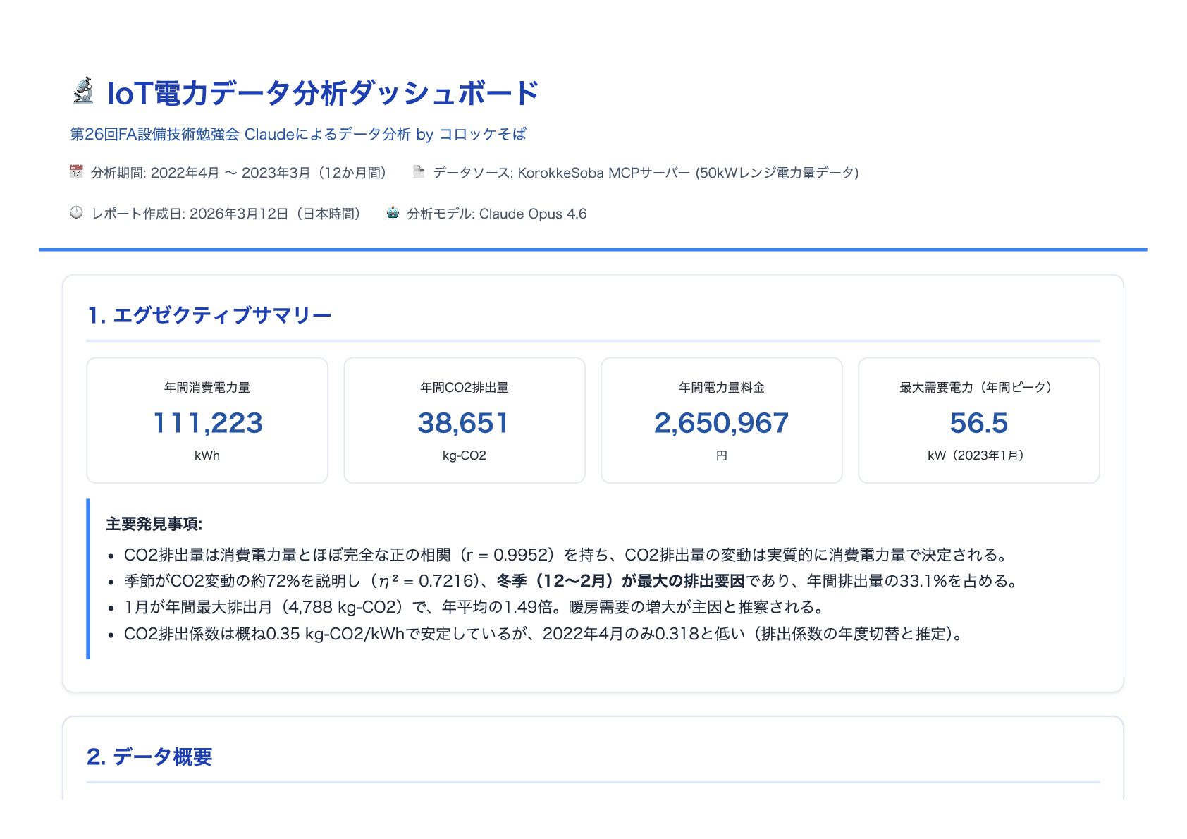Click the bullet mentioning r = 0.9952 correlation

coord(565,555)
